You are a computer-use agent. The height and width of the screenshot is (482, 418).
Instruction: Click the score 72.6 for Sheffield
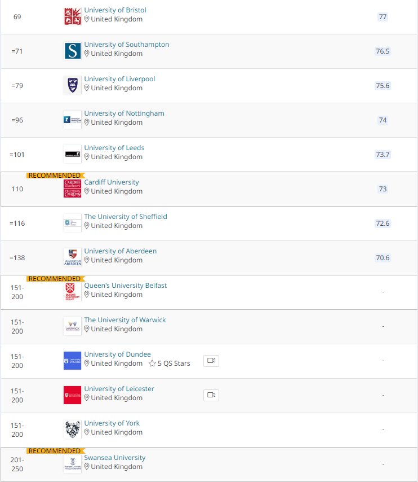(x=383, y=223)
